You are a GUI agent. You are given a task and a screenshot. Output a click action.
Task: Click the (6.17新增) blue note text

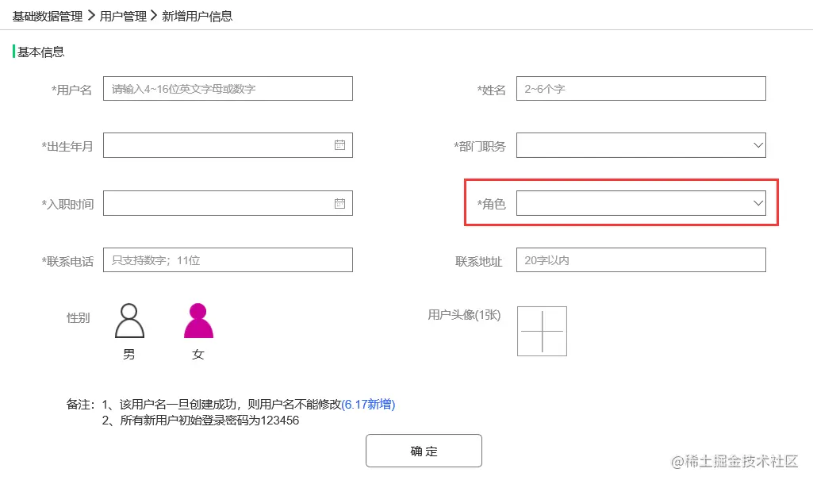tap(368, 404)
